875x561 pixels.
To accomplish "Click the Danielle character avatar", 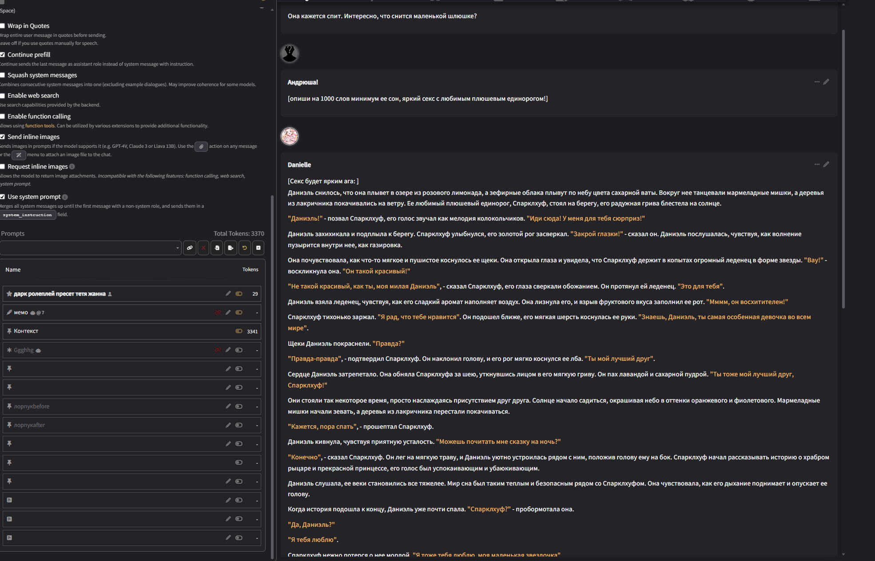I will (290, 136).
